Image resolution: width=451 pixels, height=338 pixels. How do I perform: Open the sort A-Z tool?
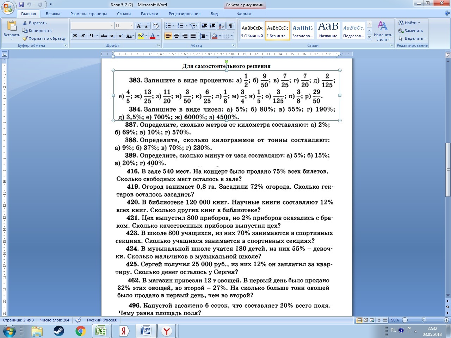point(221,26)
